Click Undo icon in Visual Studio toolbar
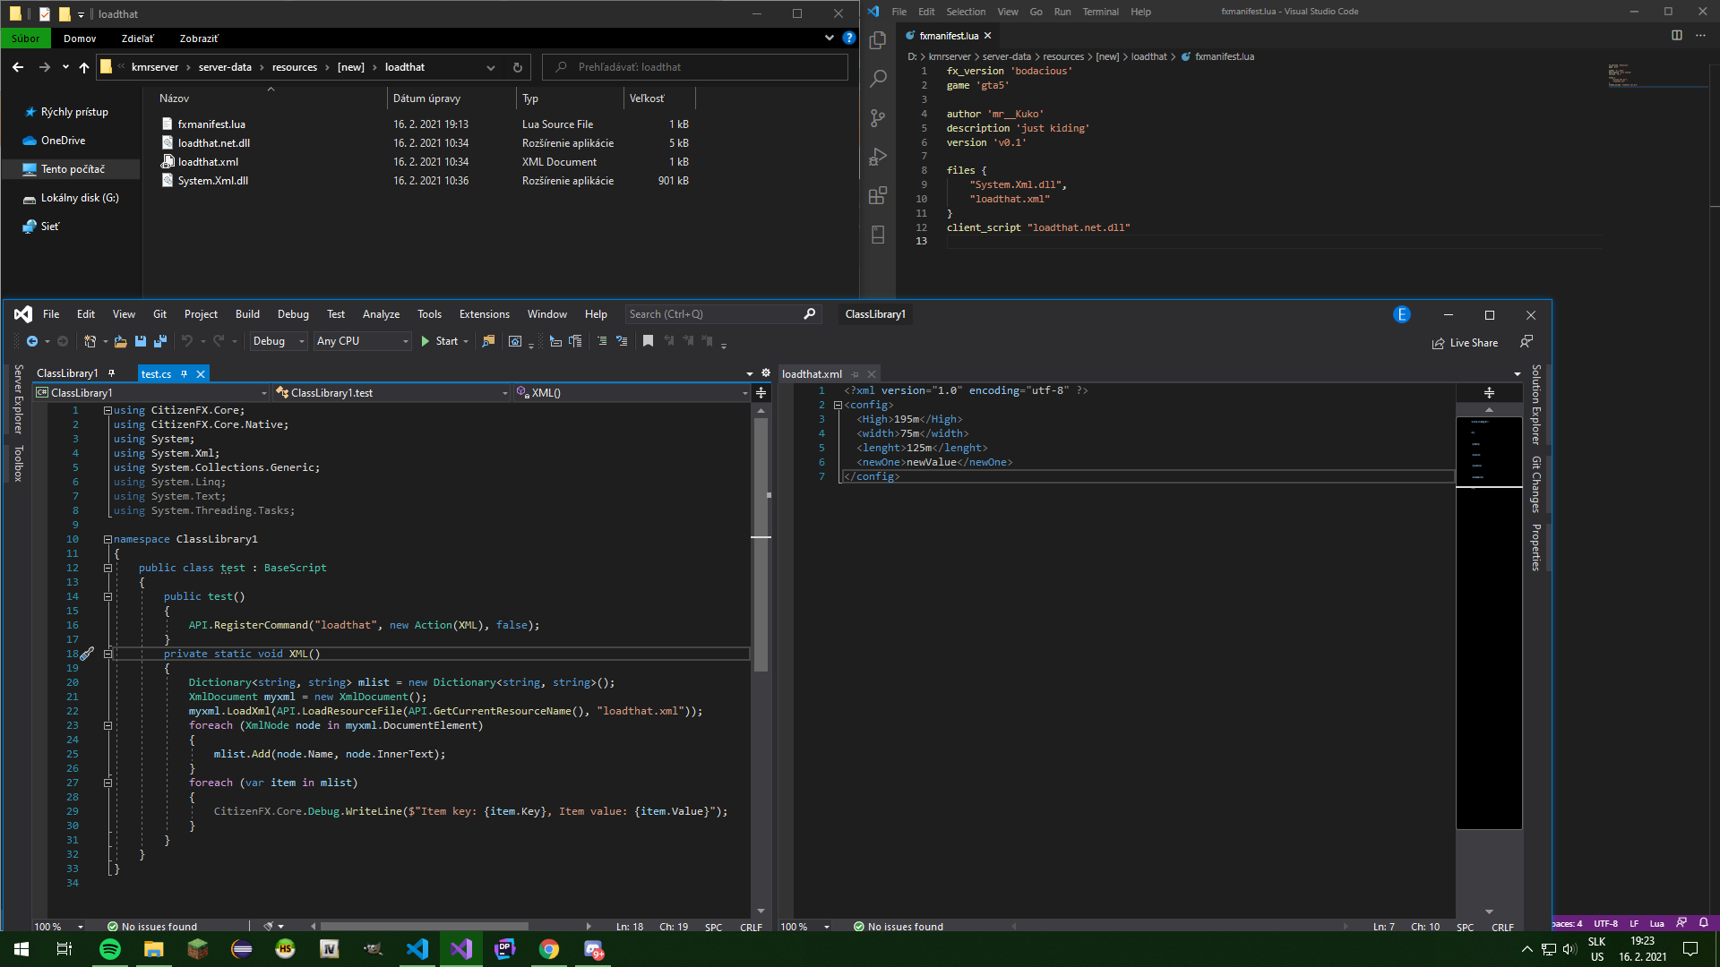Image resolution: width=1720 pixels, height=967 pixels. coord(186,341)
